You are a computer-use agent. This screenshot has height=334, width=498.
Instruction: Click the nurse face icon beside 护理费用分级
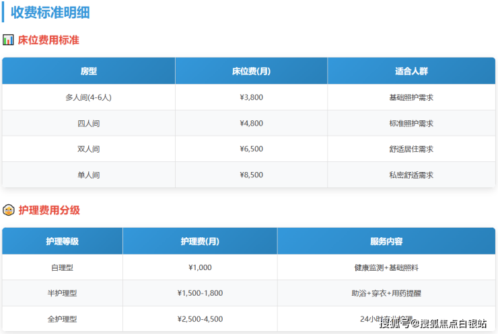8,210
